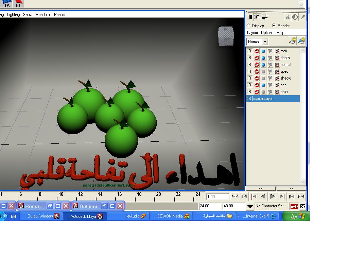
Task: Open the Renderer viewport menu
Action: [x=43, y=15]
